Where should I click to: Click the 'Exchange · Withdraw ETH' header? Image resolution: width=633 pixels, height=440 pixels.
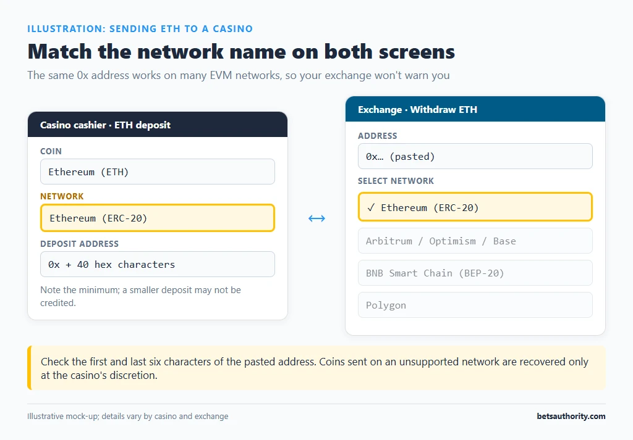[x=475, y=109]
